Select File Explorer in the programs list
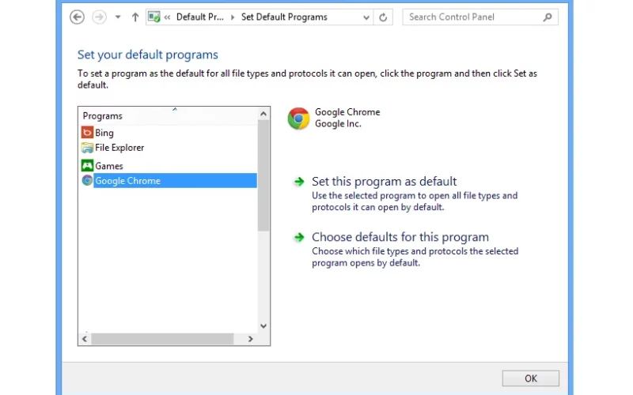This screenshot has height=395, width=633. pos(119,148)
